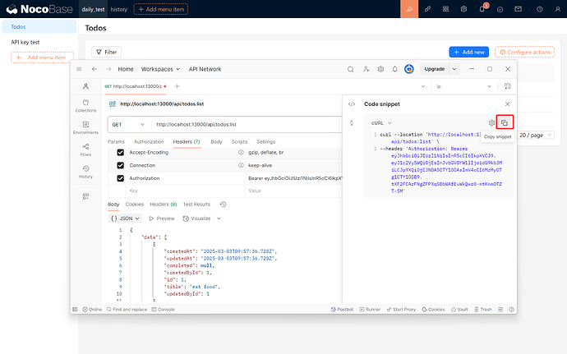Switch to the Scripts tab
The image size is (567, 354).
239,142
